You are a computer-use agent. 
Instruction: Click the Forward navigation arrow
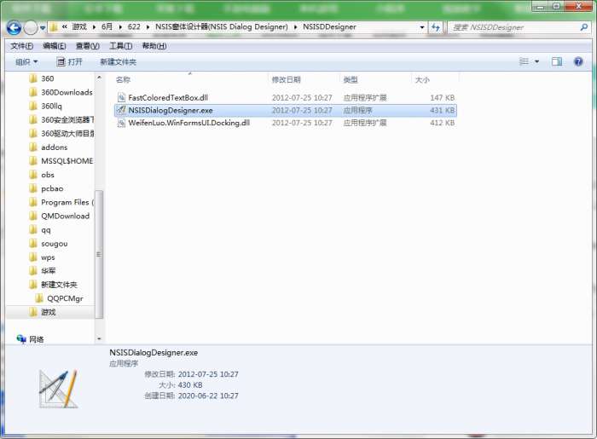[x=31, y=27]
